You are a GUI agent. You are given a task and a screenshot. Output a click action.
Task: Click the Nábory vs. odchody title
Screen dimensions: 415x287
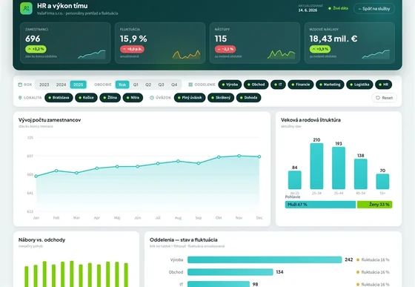[x=41, y=240]
